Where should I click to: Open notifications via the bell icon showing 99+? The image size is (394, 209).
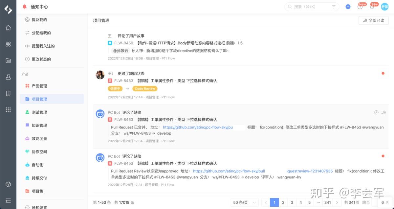pos(372,6)
